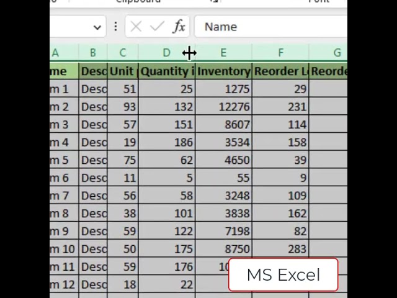This screenshot has height=298, width=397.
Task: Select cell with value 7198
Action: pos(223,231)
